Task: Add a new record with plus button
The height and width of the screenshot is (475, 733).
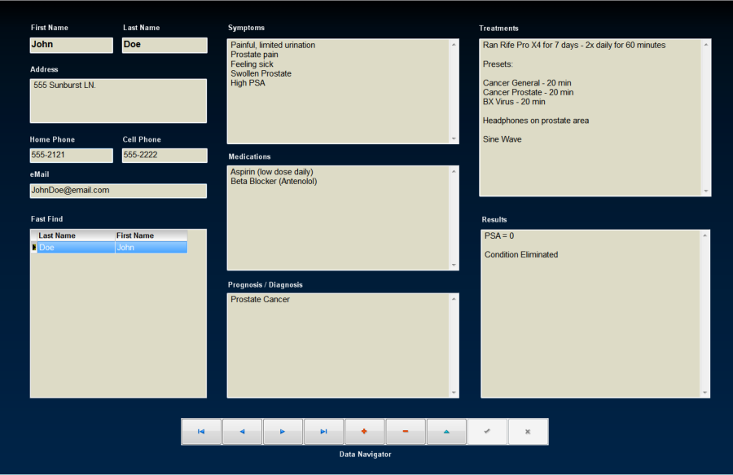Action: point(364,432)
